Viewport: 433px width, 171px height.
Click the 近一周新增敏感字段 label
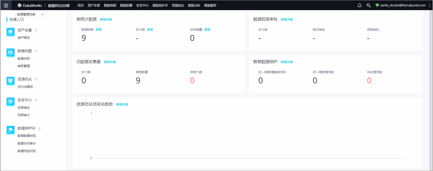(x=272, y=72)
